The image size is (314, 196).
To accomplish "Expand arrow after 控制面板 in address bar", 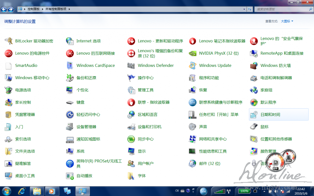I will 43,9.
